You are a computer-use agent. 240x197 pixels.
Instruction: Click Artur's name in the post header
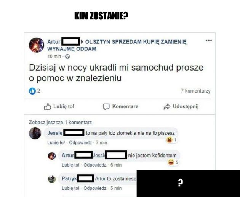(x=54, y=42)
